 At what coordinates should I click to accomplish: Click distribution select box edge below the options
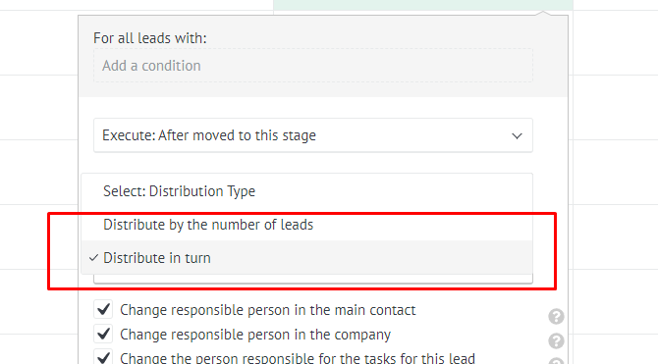coord(313,279)
